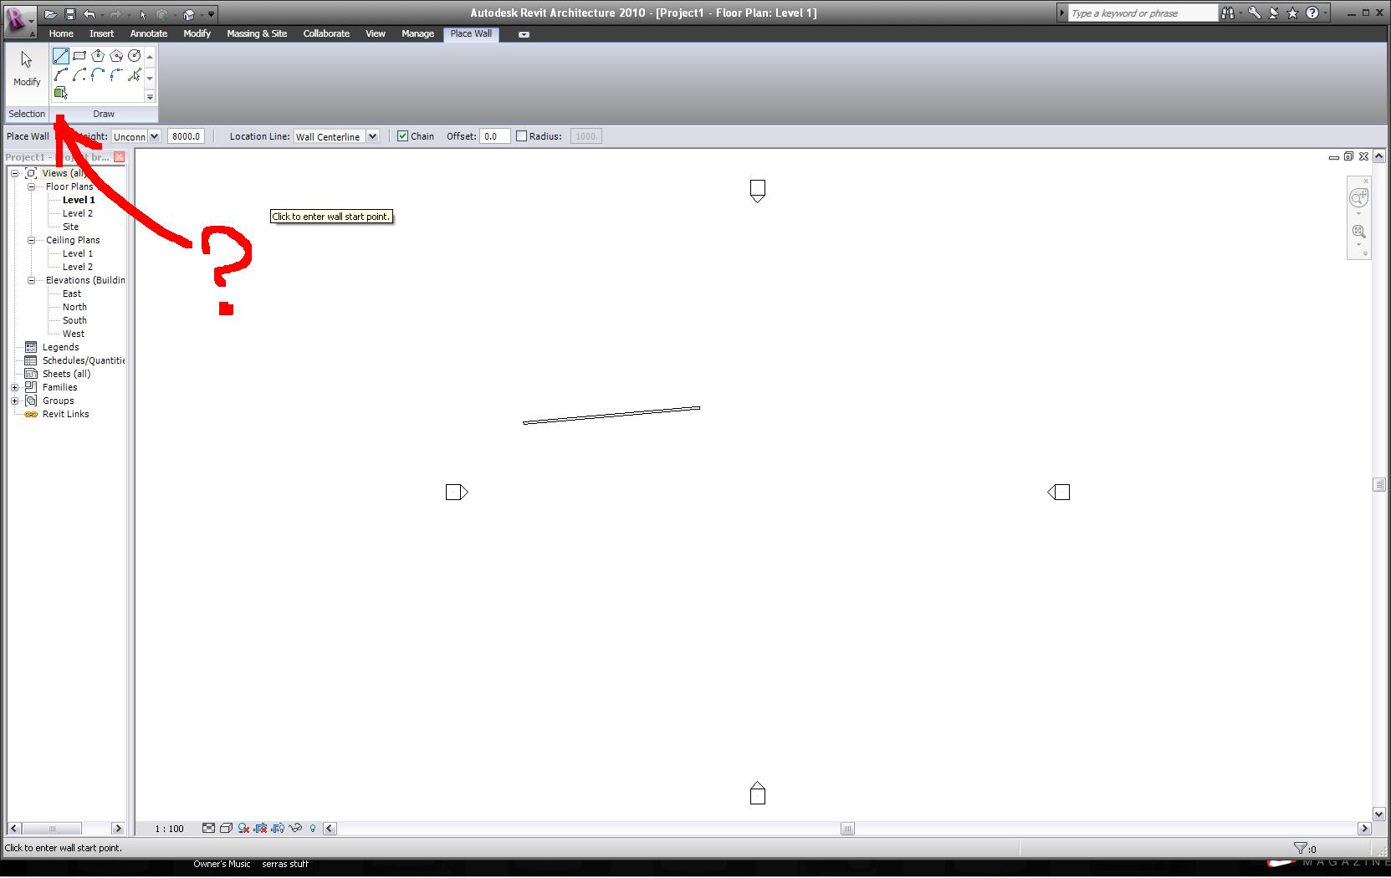Select the Pick Lines tool
This screenshot has height=878, width=1391.
[x=135, y=75]
